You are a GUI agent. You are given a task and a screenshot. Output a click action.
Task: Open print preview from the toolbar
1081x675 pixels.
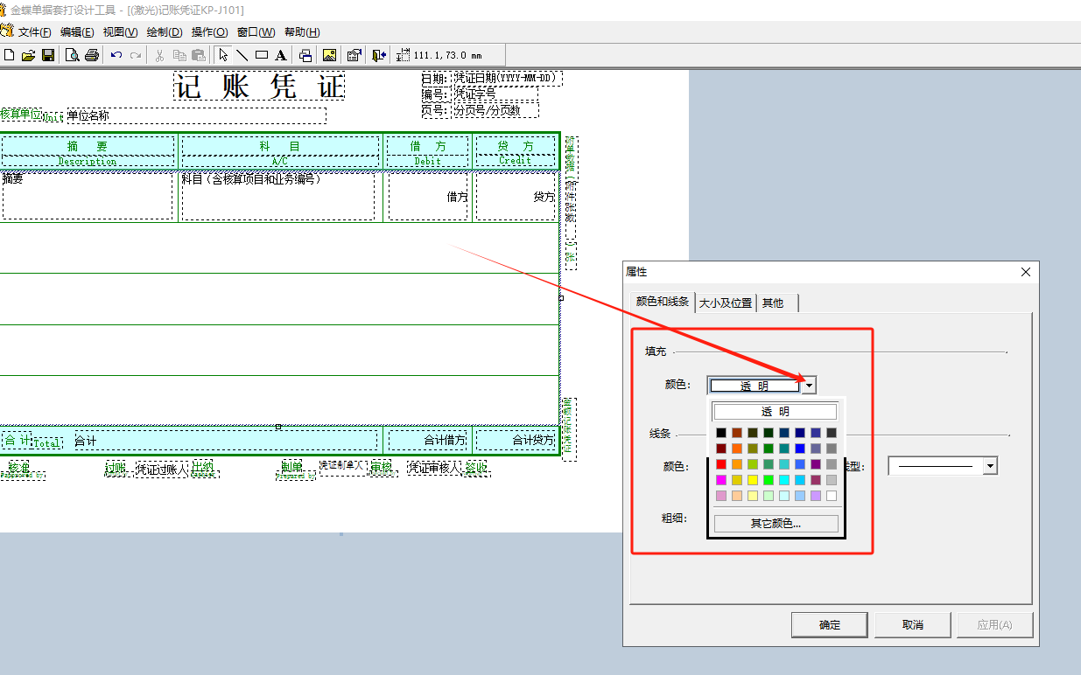[73, 55]
